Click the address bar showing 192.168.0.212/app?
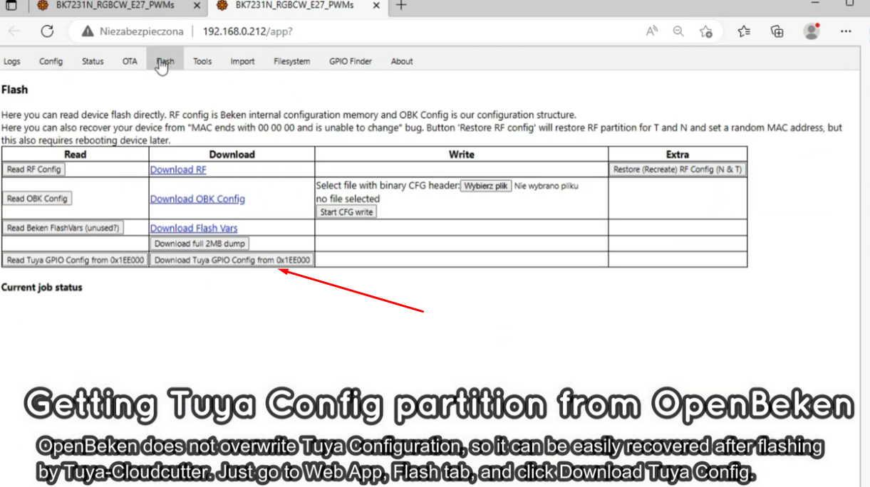Image resolution: width=870 pixels, height=487 pixels. (247, 31)
